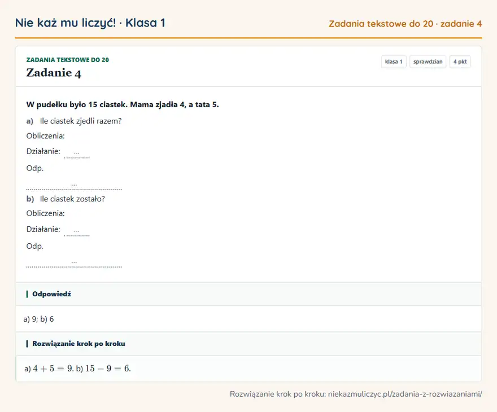Screen dimensions: 497x412
Task: Click 'Odp.' label under question b)
Action: tap(35, 246)
